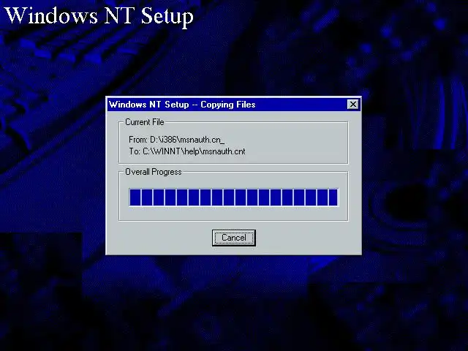Close the Copying Files dialog

point(353,105)
